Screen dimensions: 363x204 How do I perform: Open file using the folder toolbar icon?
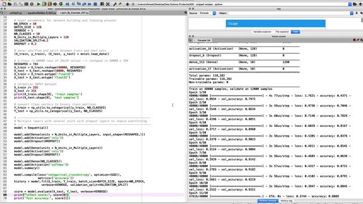tap(10, 4)
